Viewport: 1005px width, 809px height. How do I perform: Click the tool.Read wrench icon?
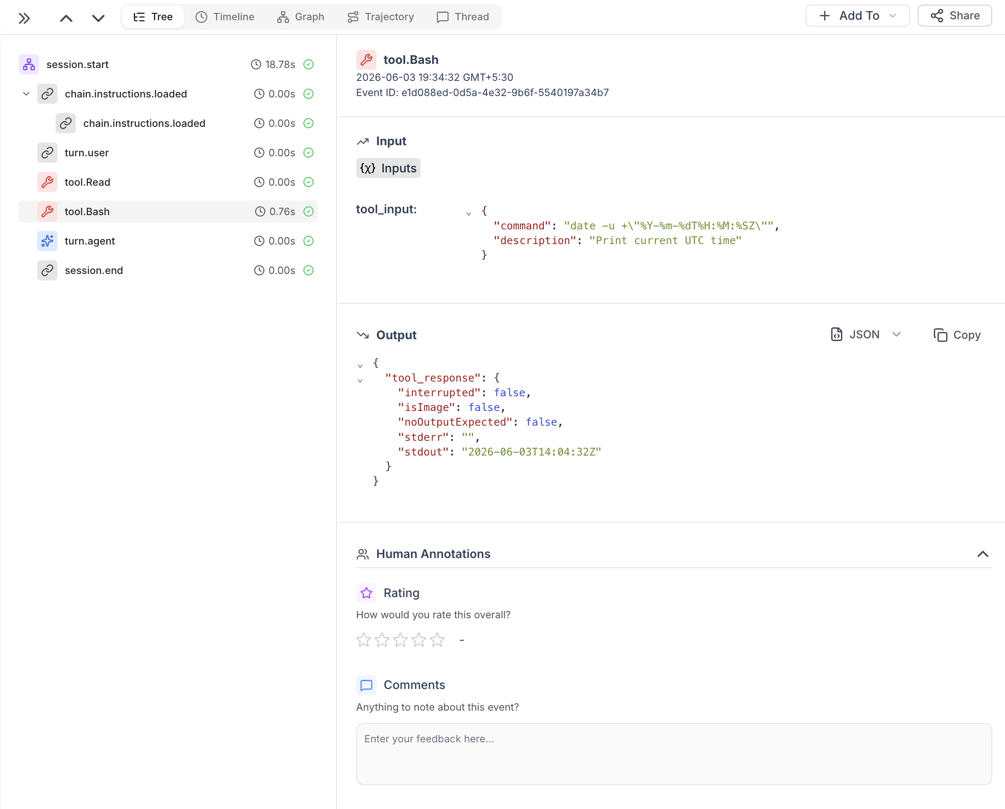[47, 182]
